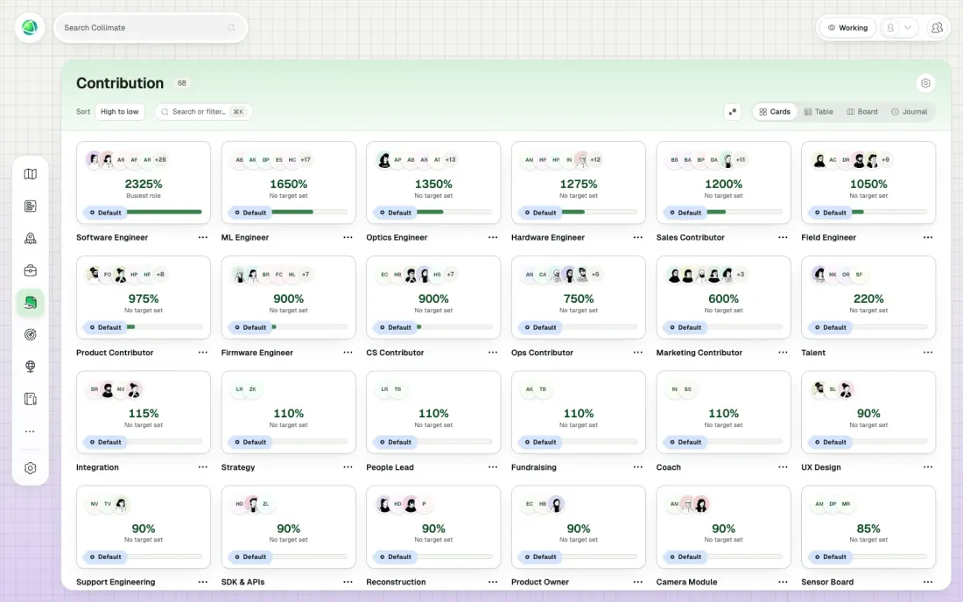
Task: Click the Camera Module role title
Action: pos(686,582)
